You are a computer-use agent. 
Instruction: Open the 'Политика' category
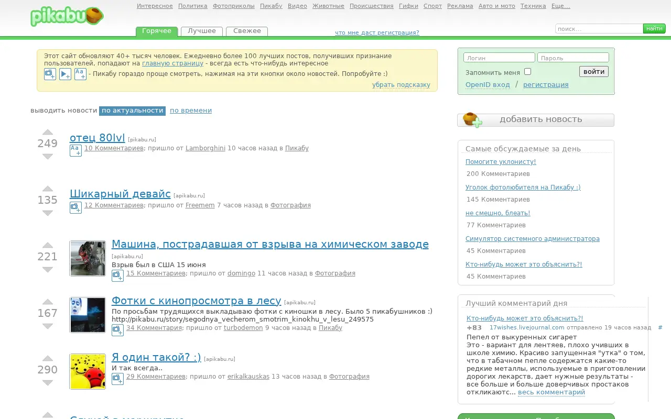click(193, 6)
